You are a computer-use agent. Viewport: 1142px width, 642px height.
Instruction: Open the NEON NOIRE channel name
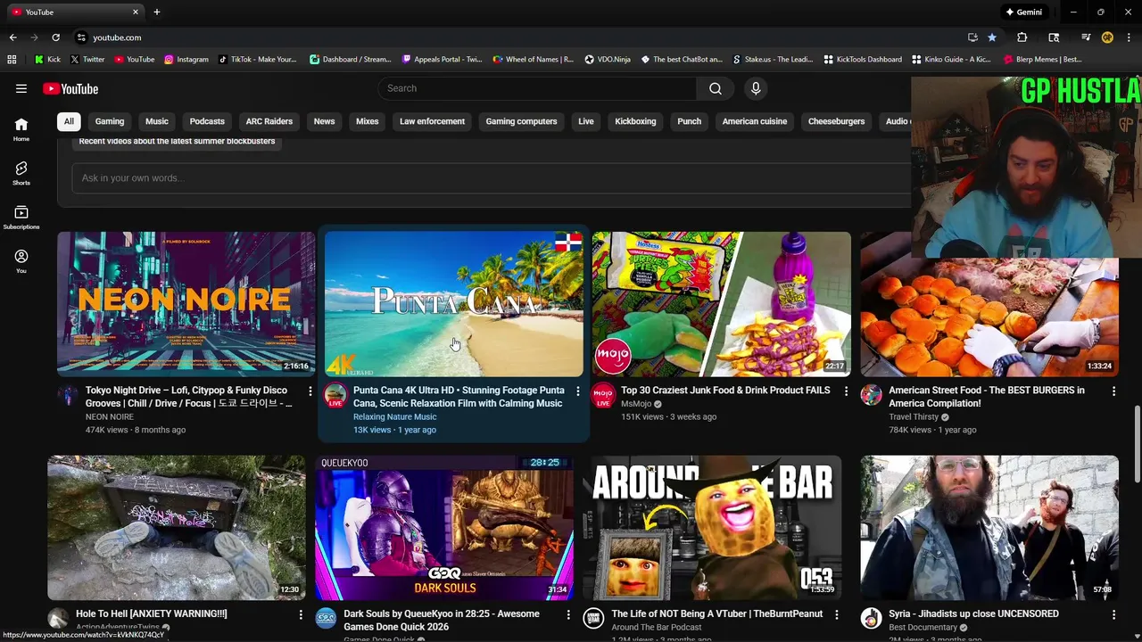(x=110, y=416)
